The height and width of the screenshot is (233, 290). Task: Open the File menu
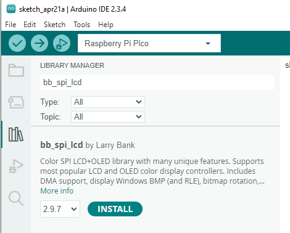(x=10, y=25)
